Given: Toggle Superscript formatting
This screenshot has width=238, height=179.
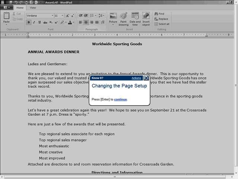Looking at the screenshot, I should tap(56, 22).
